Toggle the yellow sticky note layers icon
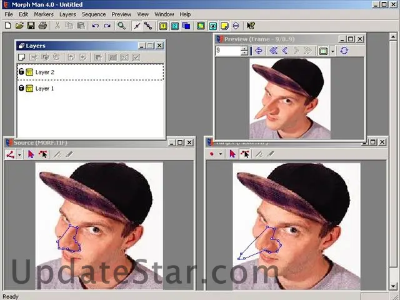400x300 pixels. click(224, 26)
